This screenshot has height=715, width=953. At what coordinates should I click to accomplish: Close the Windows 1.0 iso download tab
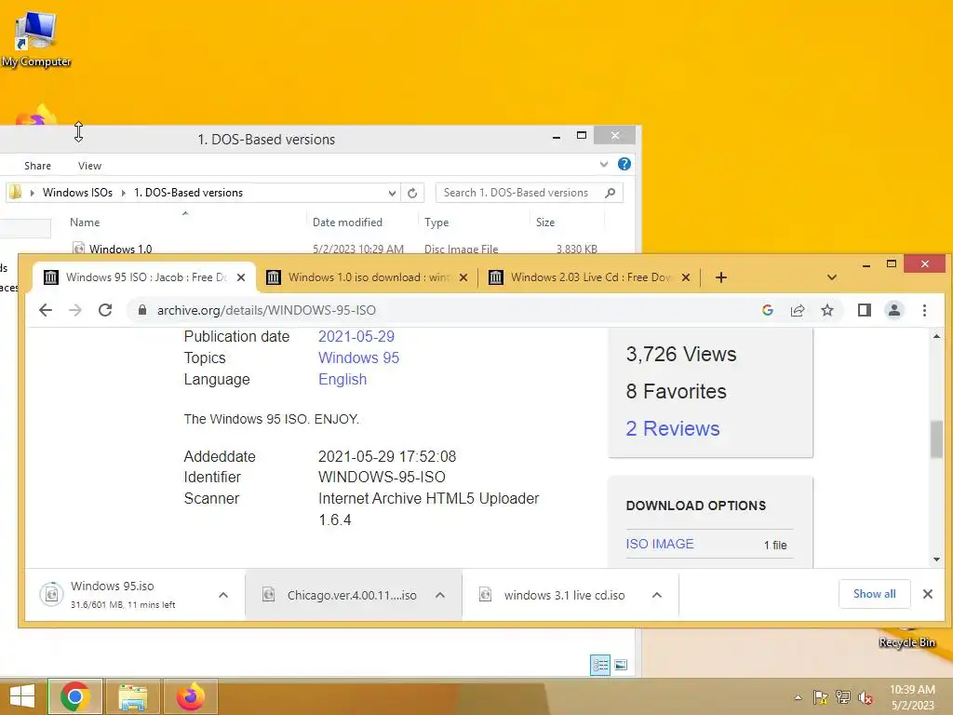tap(463, 277)
